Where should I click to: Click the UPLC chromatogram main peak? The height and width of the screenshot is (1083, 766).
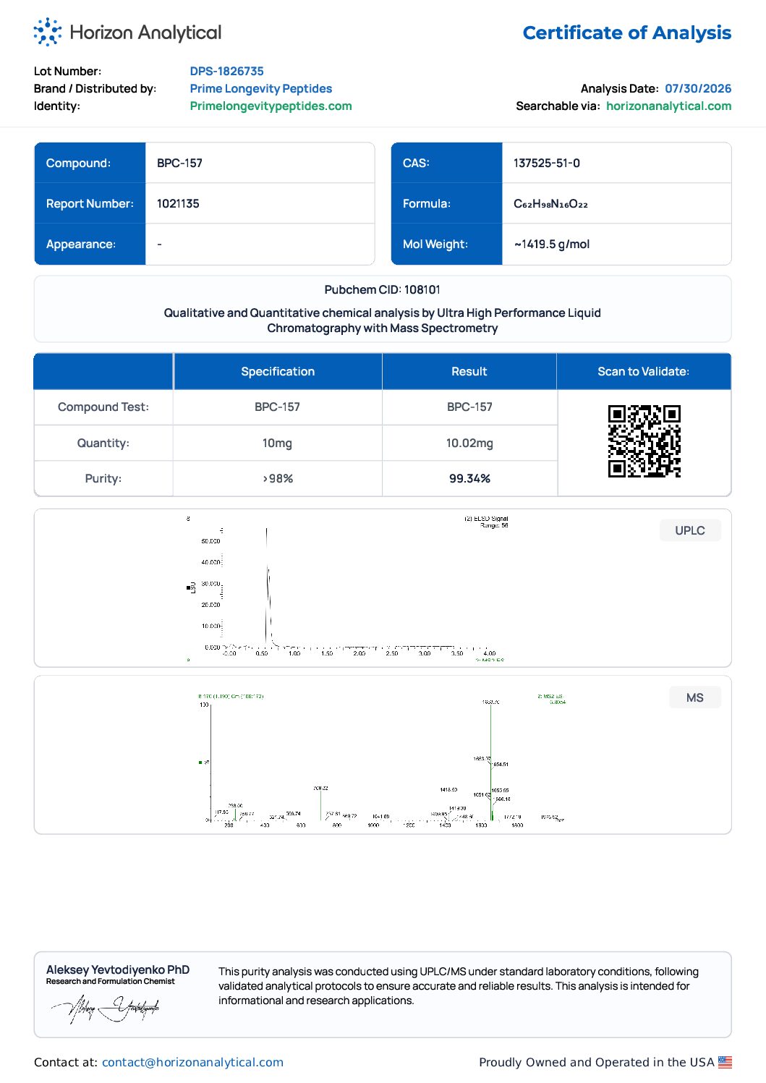pos(268,586)
